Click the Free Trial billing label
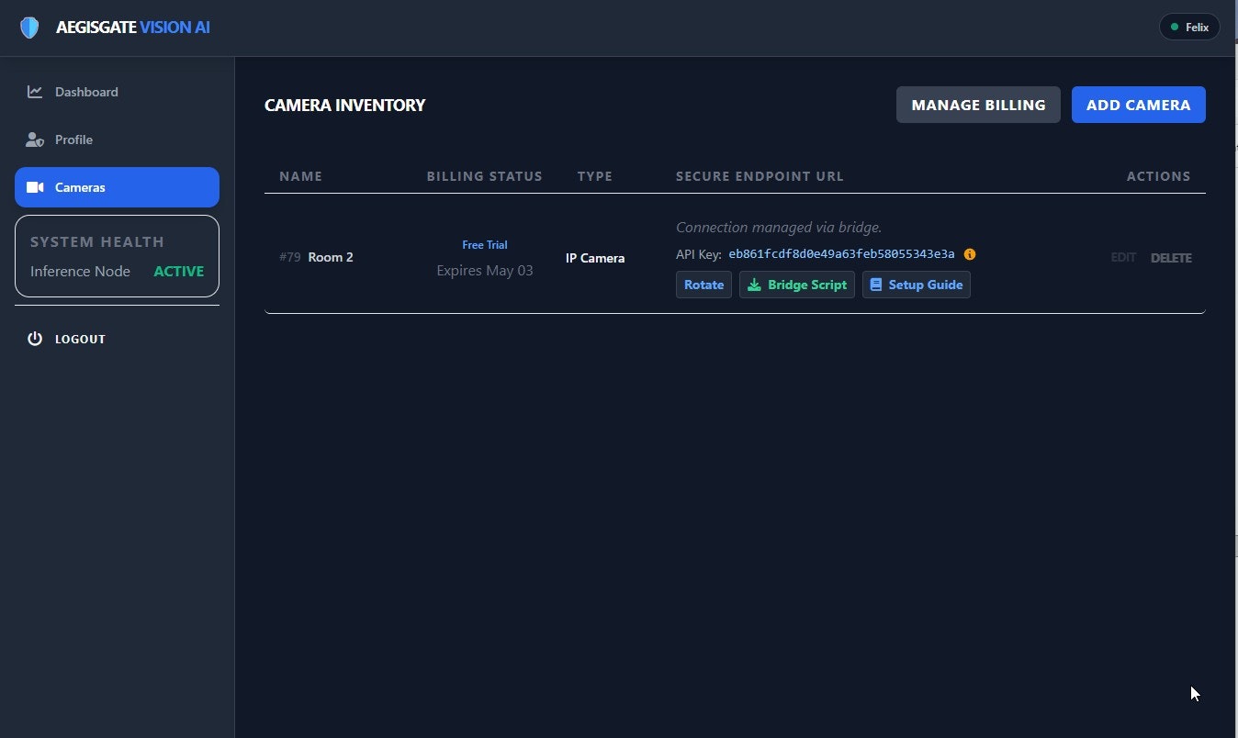 (485, 245)
